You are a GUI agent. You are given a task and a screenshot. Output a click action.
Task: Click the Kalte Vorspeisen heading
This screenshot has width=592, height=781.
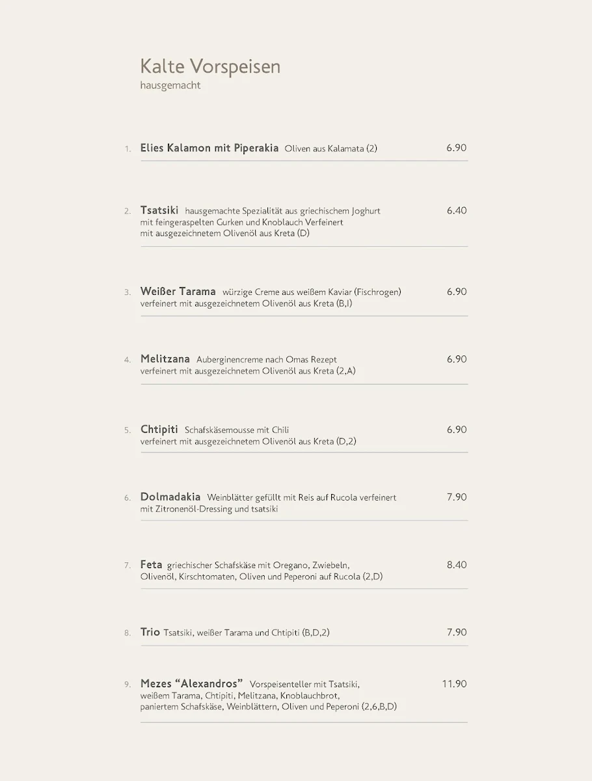coord(210,66)
